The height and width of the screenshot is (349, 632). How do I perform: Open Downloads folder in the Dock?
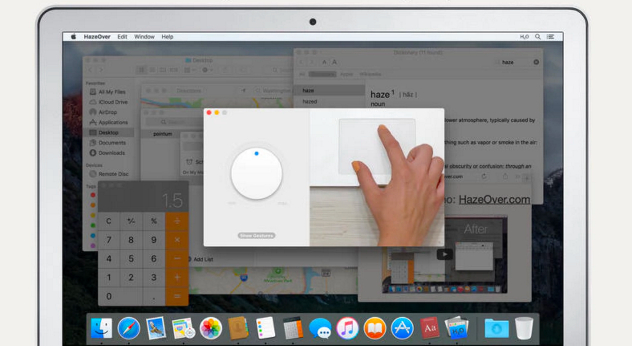496,328
